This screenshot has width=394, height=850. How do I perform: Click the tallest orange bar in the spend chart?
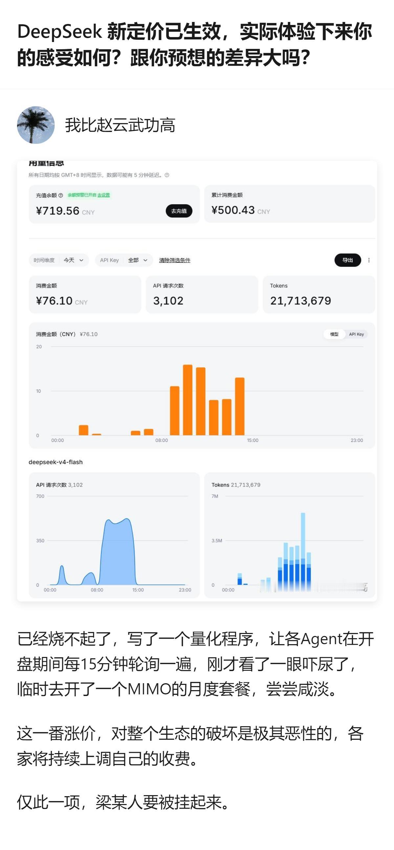tap(187, 400)
